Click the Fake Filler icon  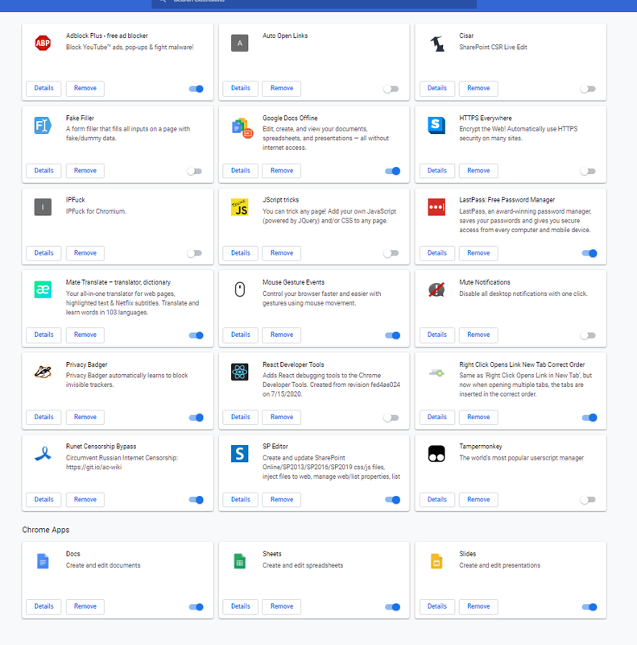(x=43, y=126)
